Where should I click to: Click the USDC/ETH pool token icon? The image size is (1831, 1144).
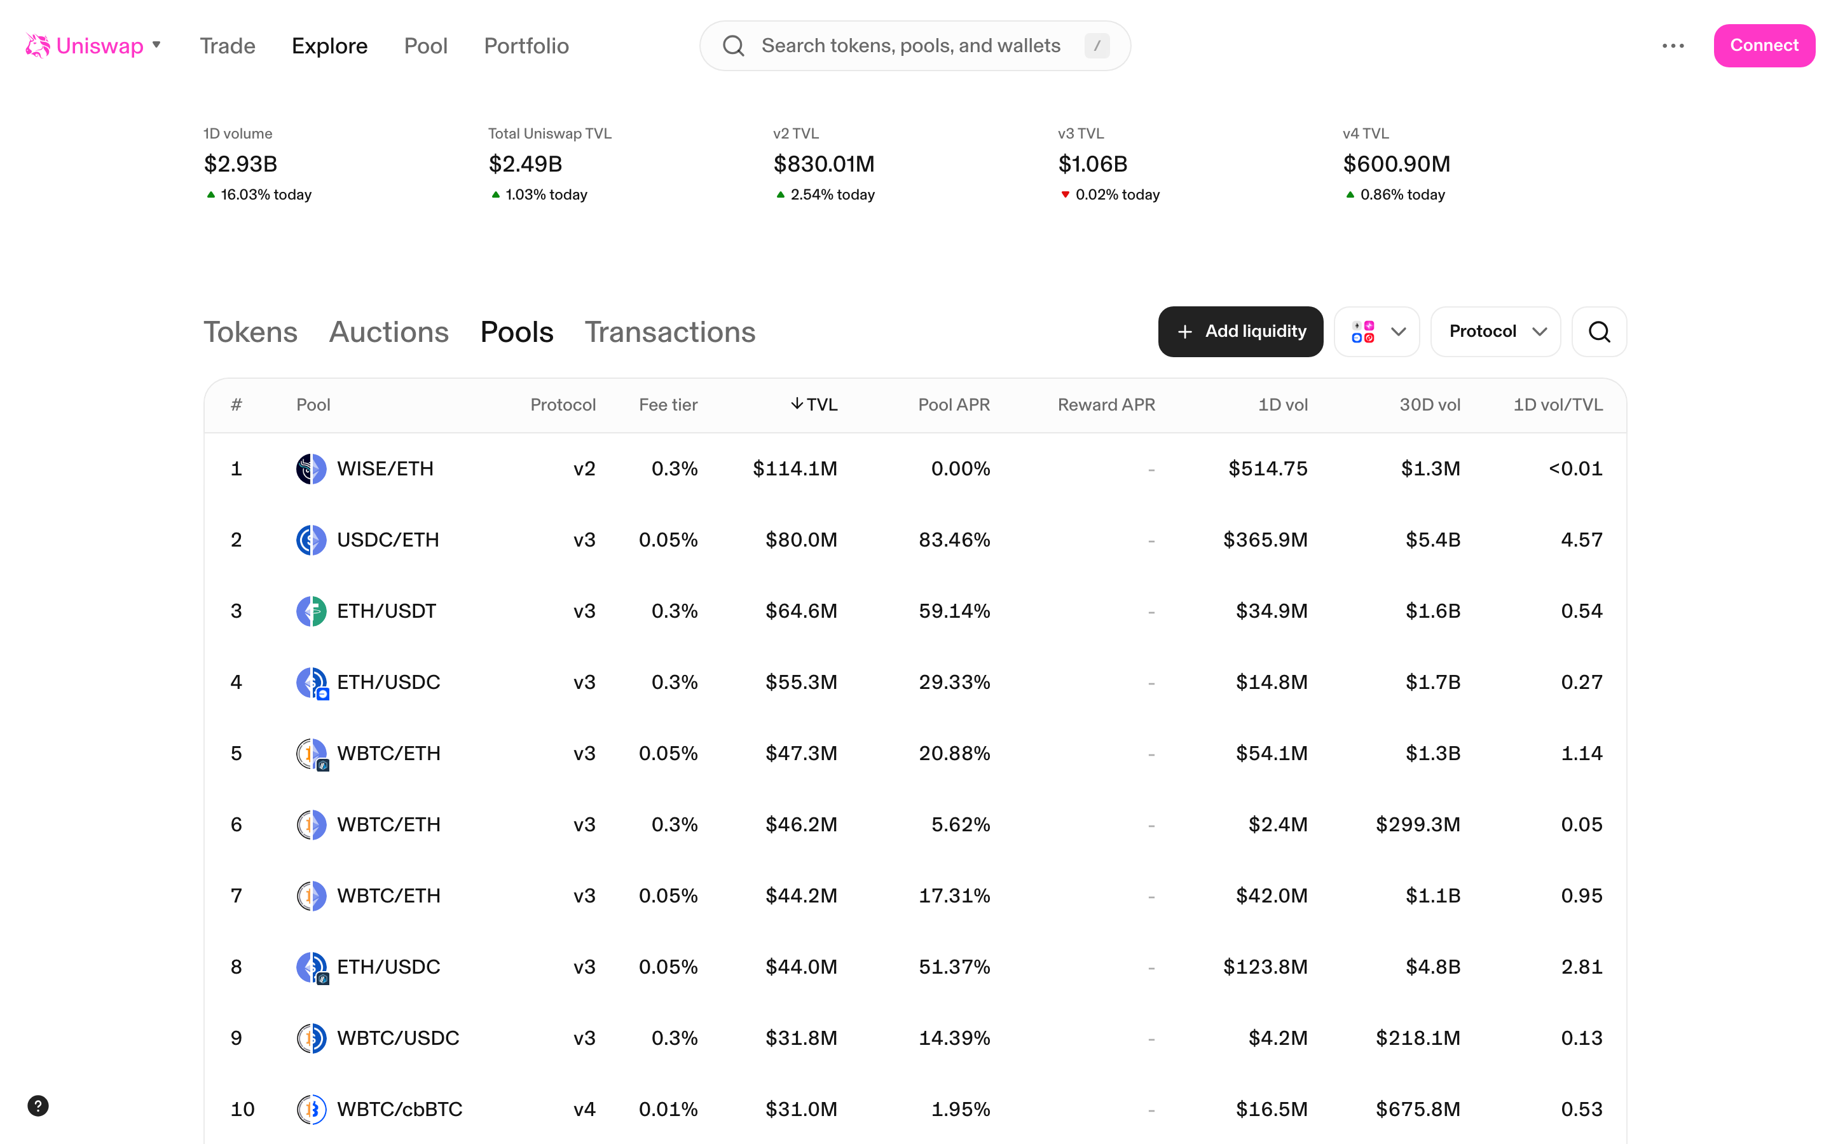pos(310,540)
